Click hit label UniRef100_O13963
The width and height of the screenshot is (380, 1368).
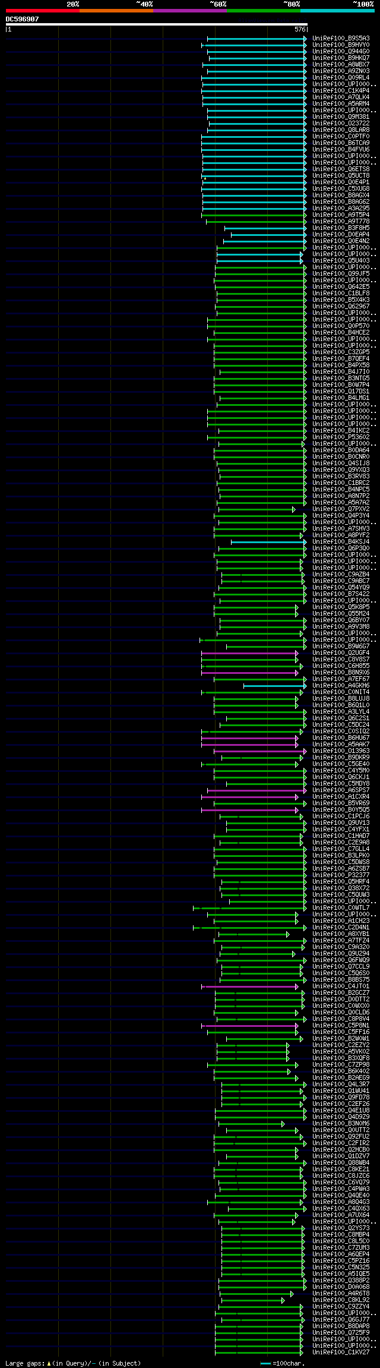click(x=341, y=751)
